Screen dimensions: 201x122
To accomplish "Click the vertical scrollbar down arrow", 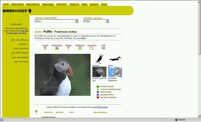I will [x=199, y=116].
